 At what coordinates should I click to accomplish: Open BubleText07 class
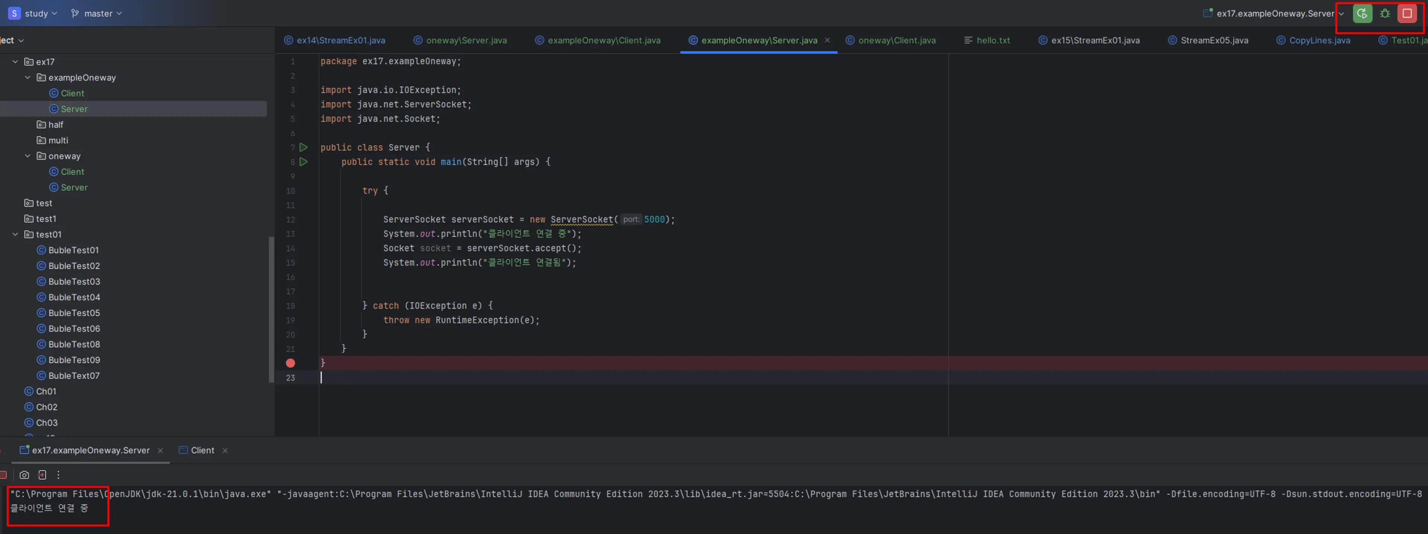point(68,376)
